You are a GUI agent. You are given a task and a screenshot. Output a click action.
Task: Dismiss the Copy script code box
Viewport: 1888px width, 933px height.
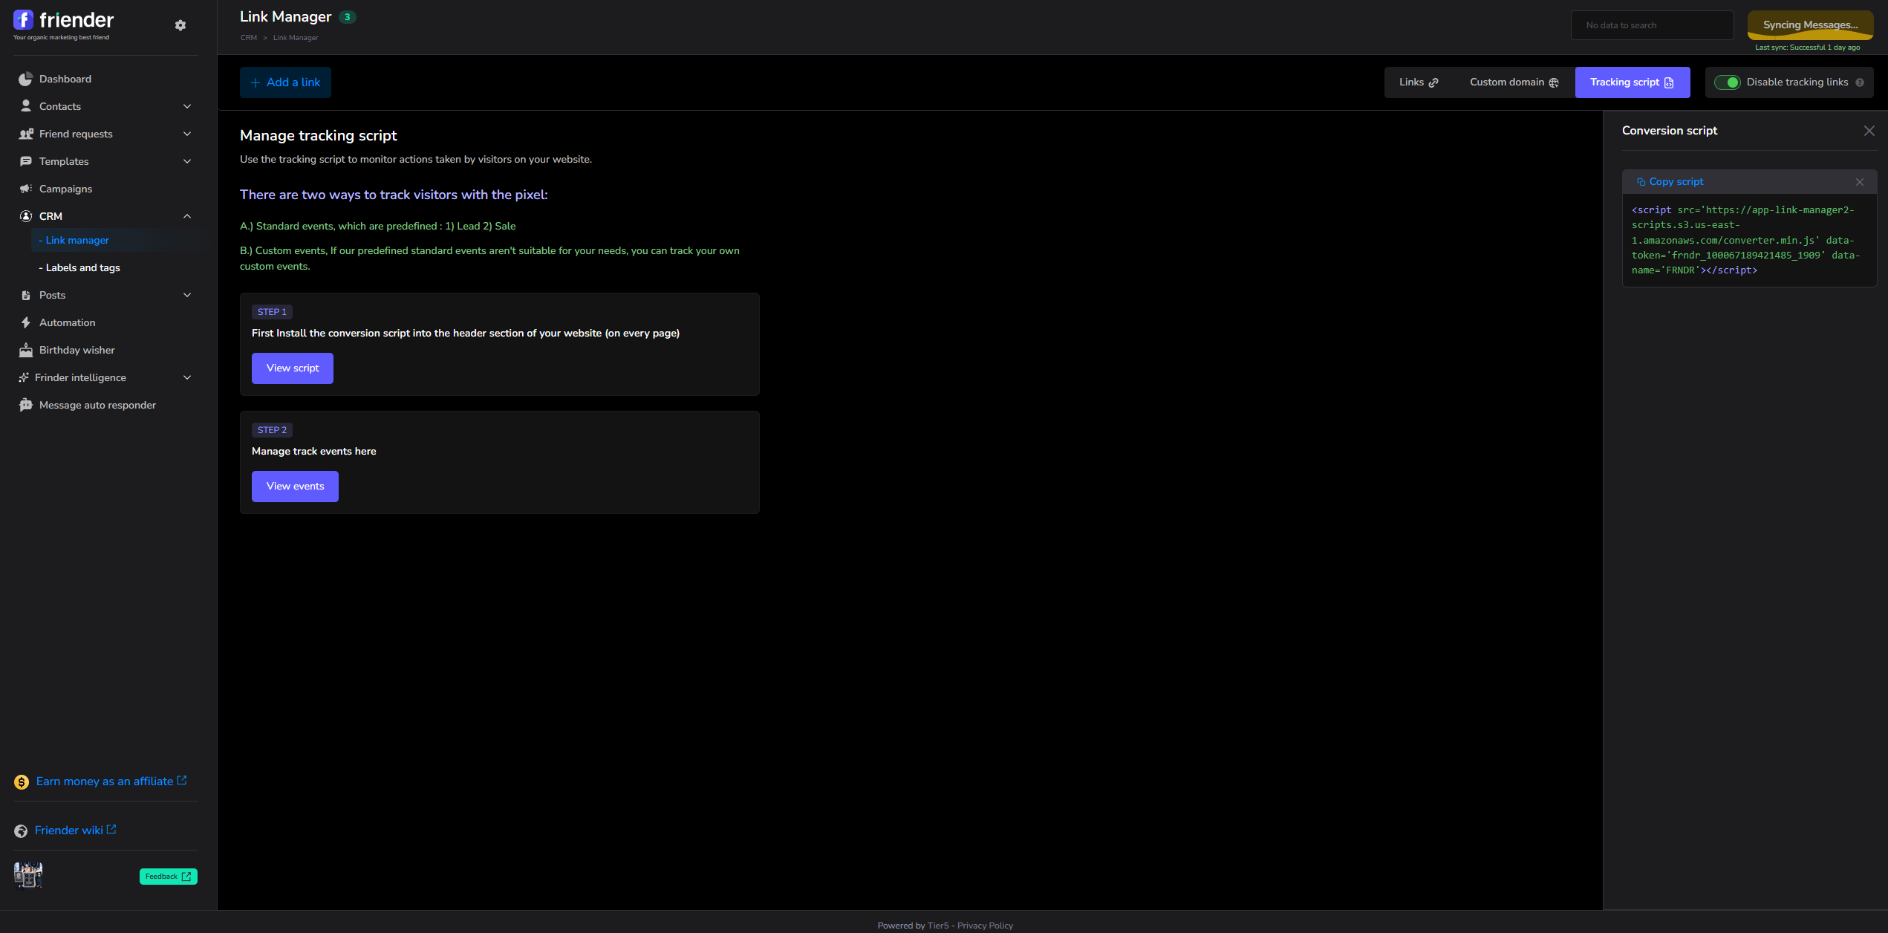[1860, 182]
